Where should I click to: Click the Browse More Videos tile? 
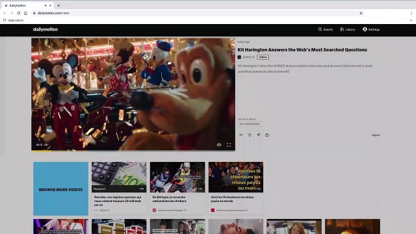pos(60,188)
